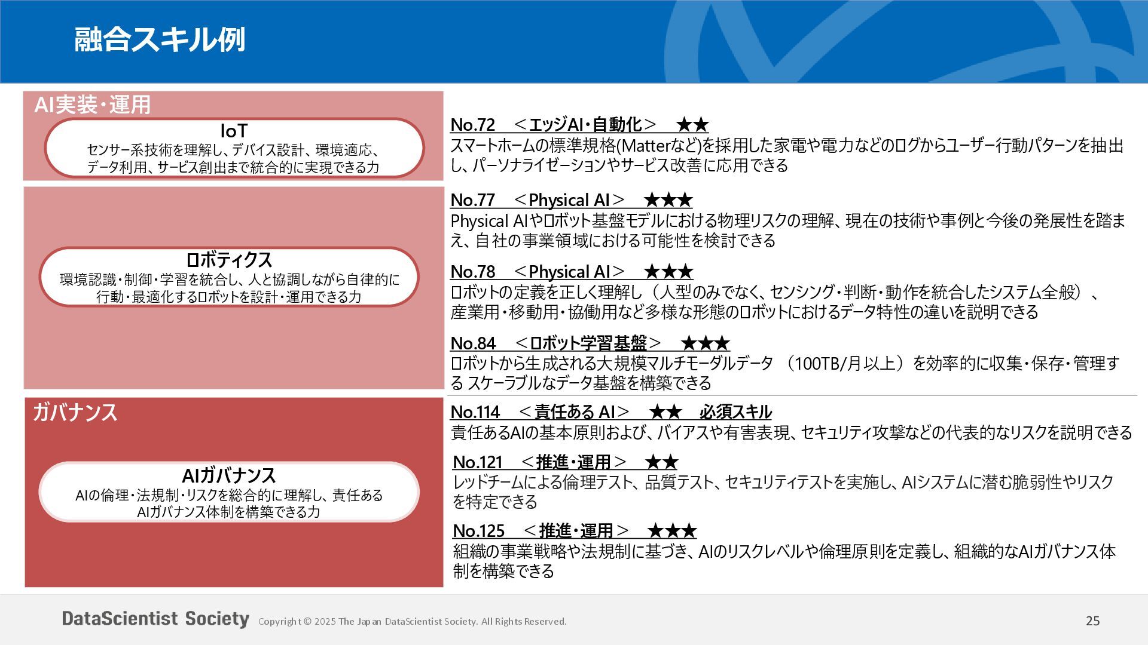Click the AI実装・運用 section label
Image resolution: width=1148 pixels, height=645 pixels.
pyautogui.click(x=93, y=105)
